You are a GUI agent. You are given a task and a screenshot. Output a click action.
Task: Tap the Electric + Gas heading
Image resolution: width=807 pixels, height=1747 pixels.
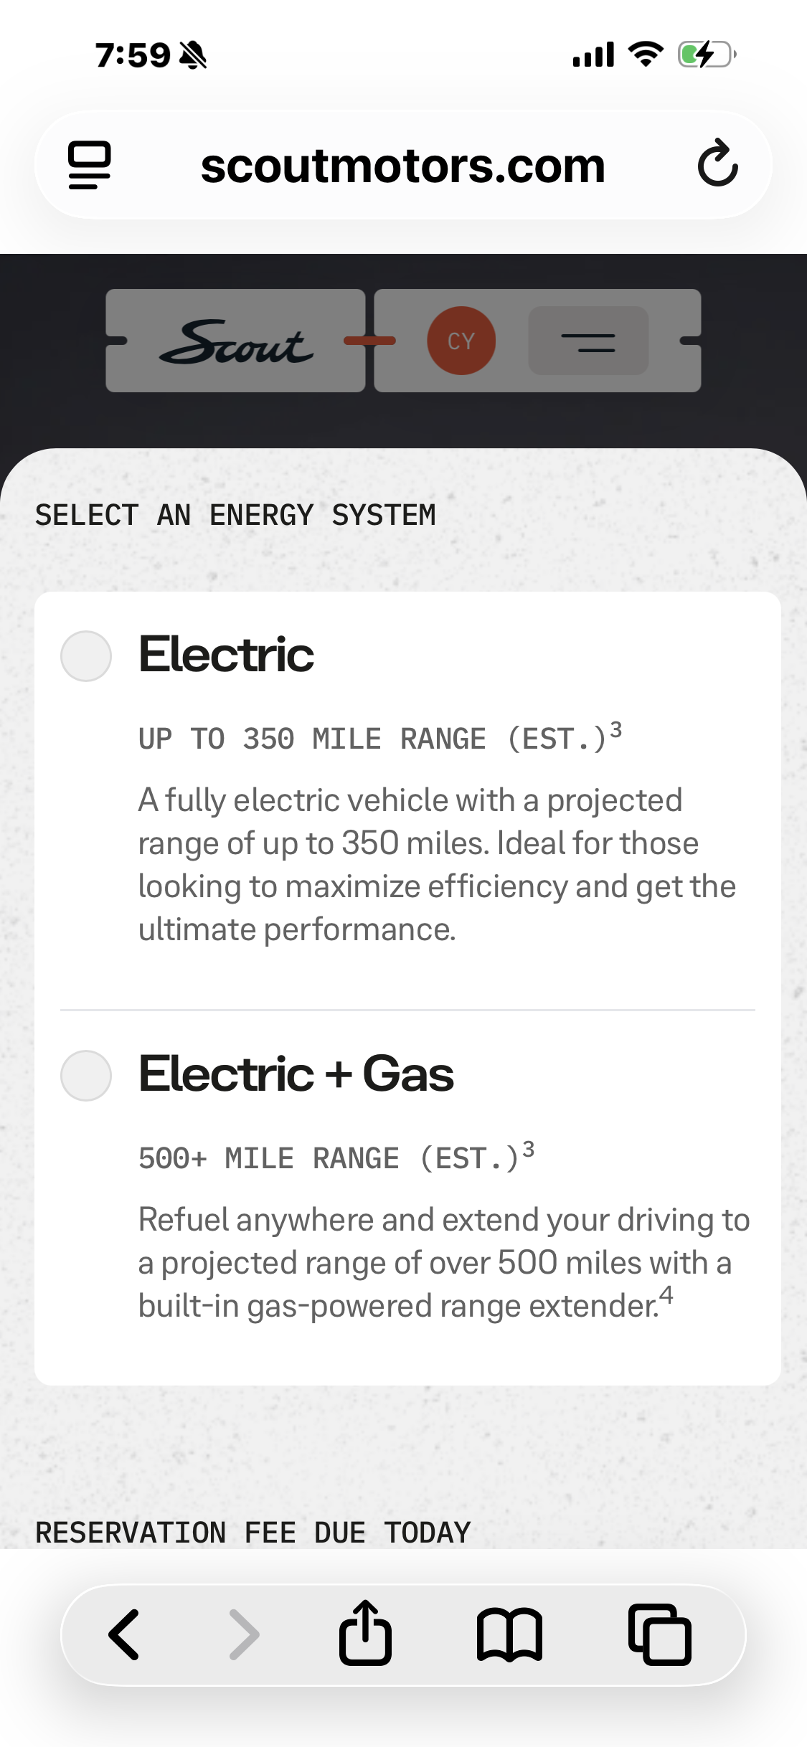pyautogui.click(x=296, y=1074)
